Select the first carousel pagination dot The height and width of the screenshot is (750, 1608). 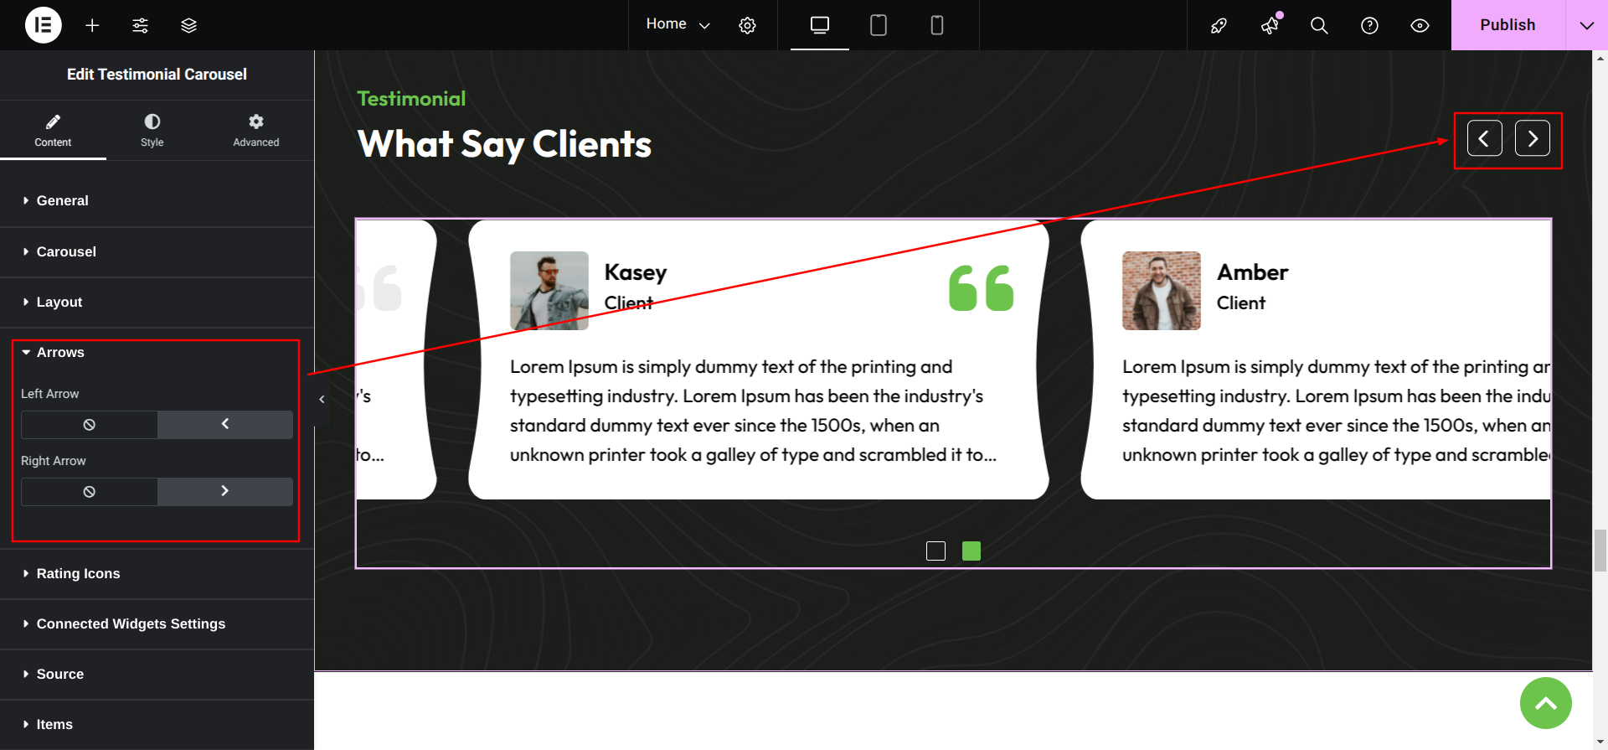pos(935,551)
